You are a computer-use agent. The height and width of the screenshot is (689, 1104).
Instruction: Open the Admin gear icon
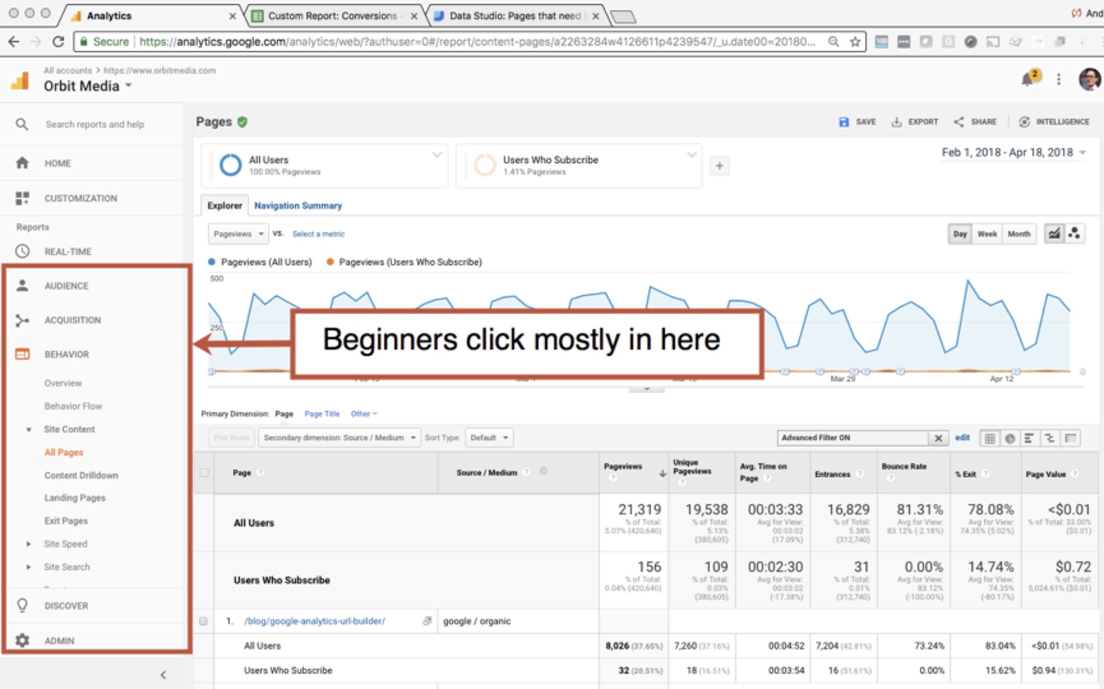coord(22,640)
